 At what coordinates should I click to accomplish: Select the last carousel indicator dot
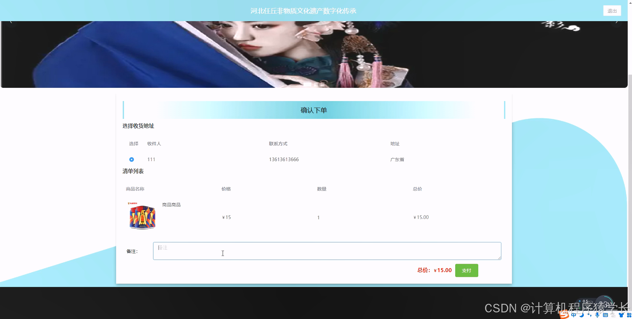coord(322,84)
